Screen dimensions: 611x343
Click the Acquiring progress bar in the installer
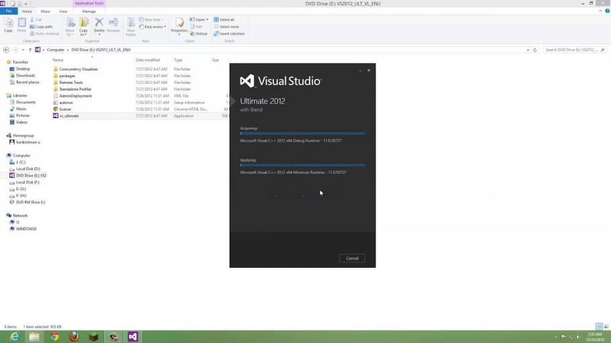pos(302,134)
